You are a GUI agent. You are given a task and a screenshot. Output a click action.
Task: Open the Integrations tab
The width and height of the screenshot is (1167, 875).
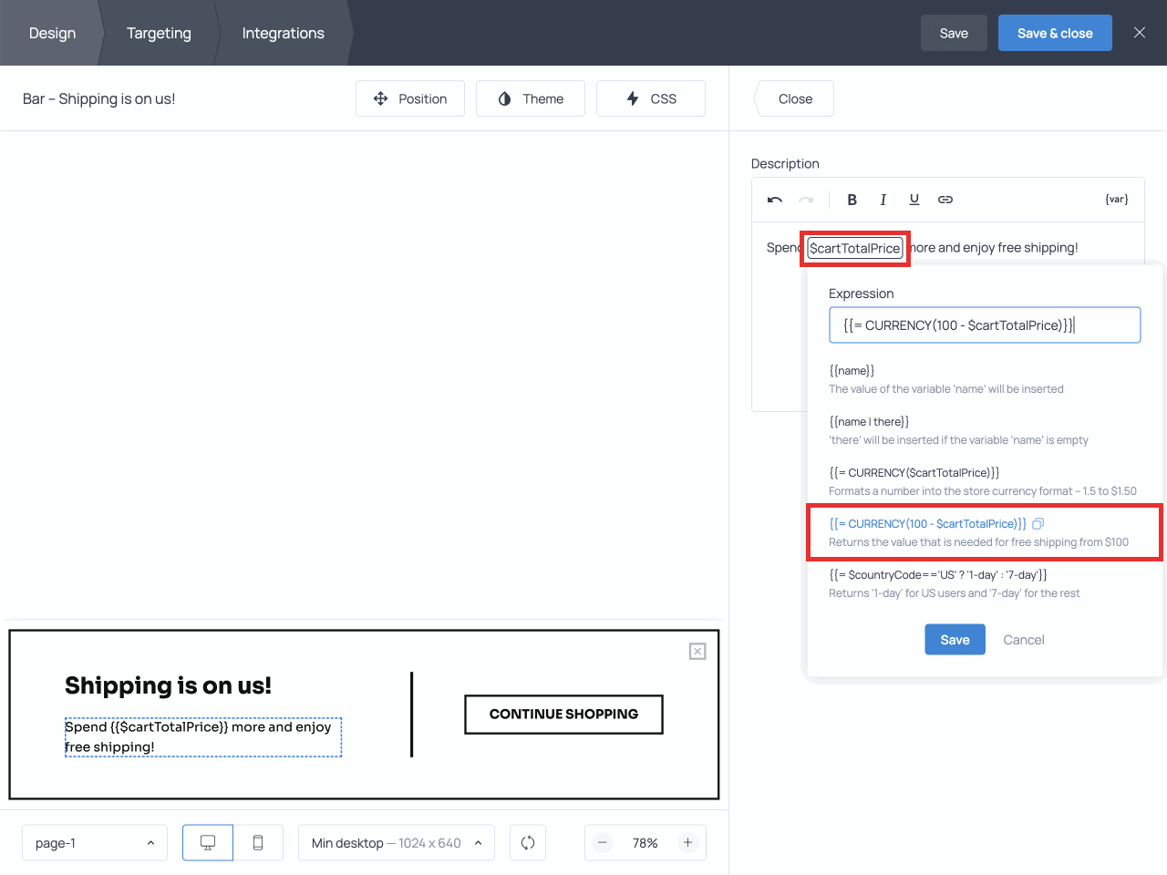tap(283, 33)
